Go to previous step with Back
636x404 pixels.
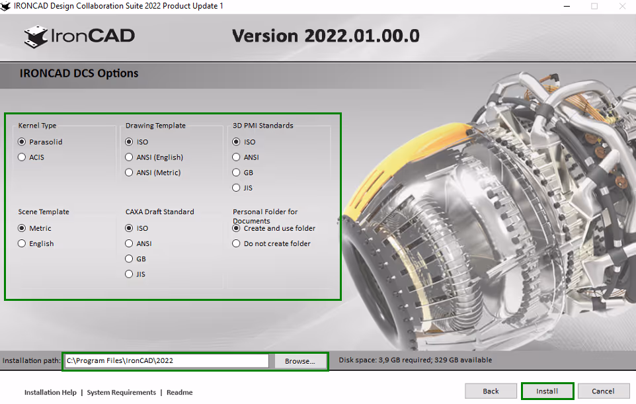coord(491,391)
